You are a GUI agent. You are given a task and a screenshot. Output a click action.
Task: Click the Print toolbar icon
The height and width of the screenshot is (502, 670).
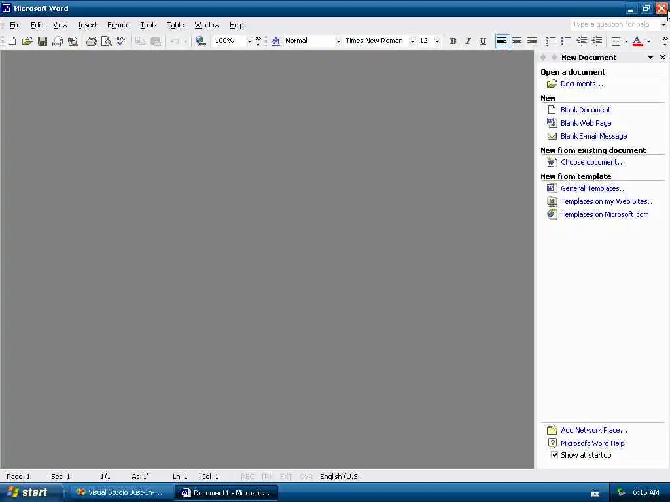pyautogui.click(x=91, y=41)
